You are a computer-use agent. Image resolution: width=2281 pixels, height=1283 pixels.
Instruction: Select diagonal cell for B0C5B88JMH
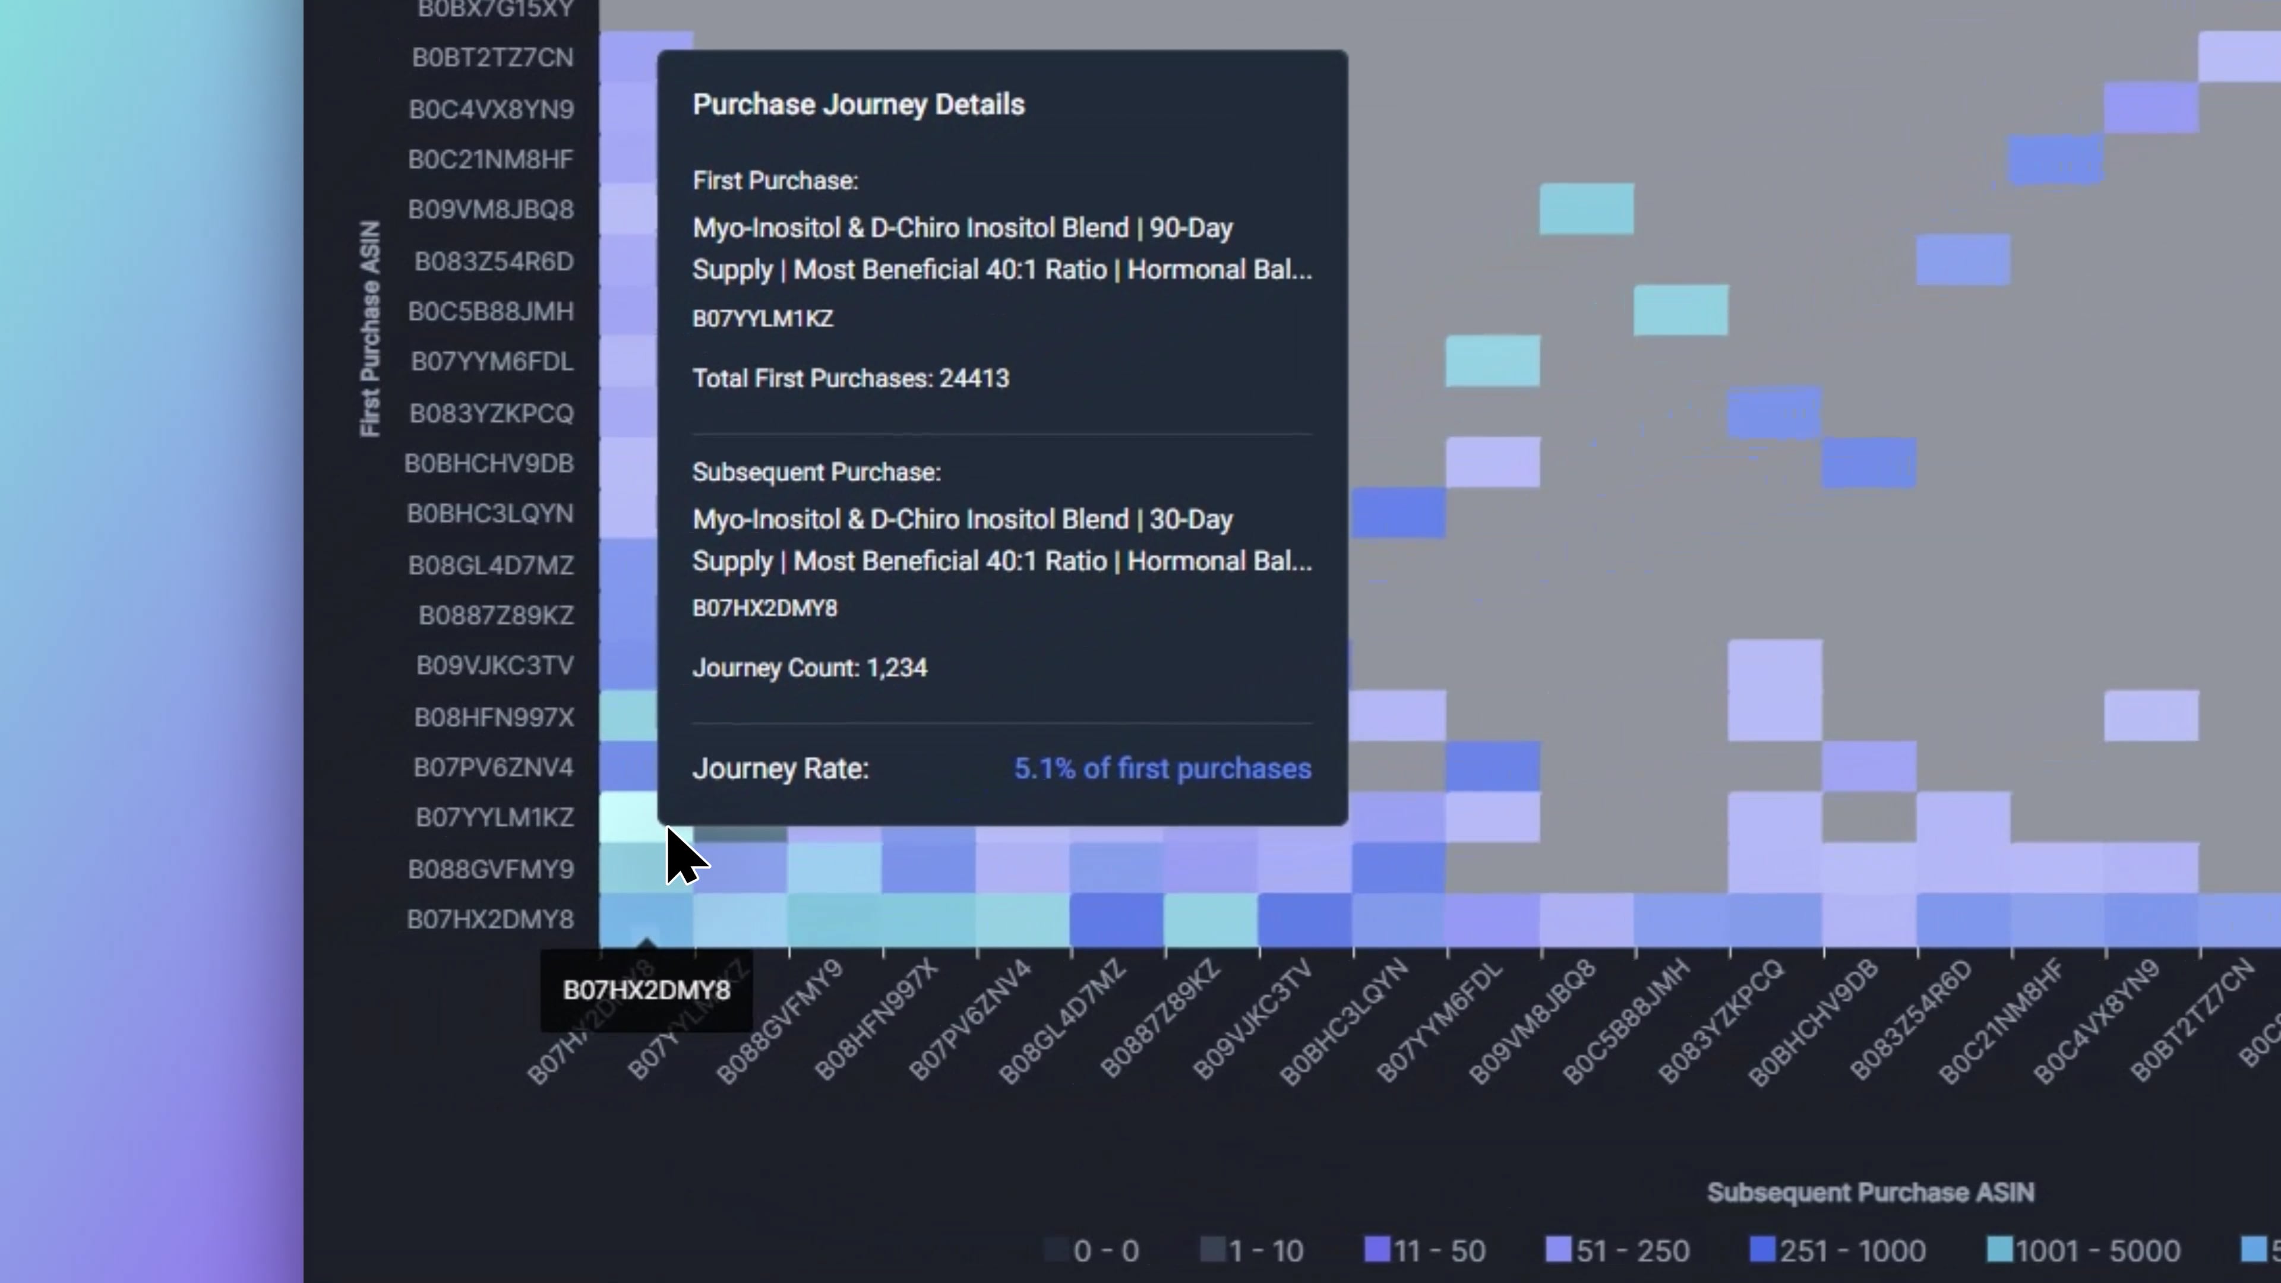click(x=1680, y=310)
